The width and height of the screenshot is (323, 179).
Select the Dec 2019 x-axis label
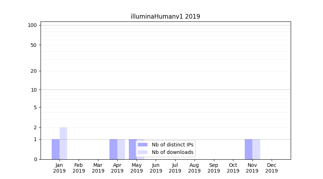click(x=271, y=168)
